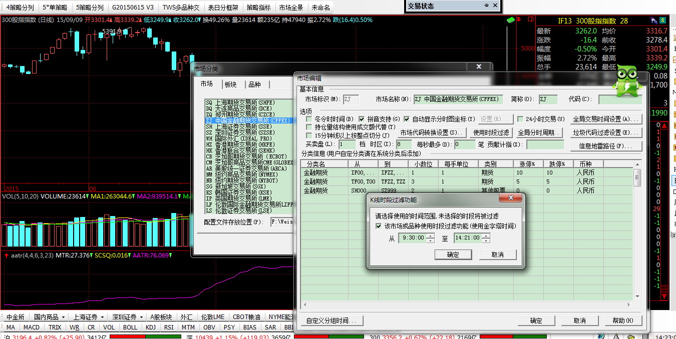The height and width of the screenshot is (339, 676).
Task: Click the 全局交易时间设置 button
Action: pos(606,119)
